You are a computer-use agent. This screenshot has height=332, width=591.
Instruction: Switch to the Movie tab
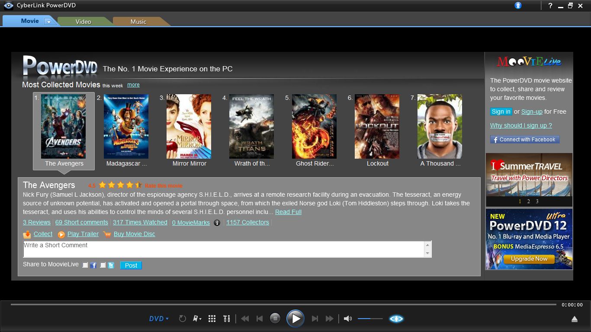click(x=30, y=21)
